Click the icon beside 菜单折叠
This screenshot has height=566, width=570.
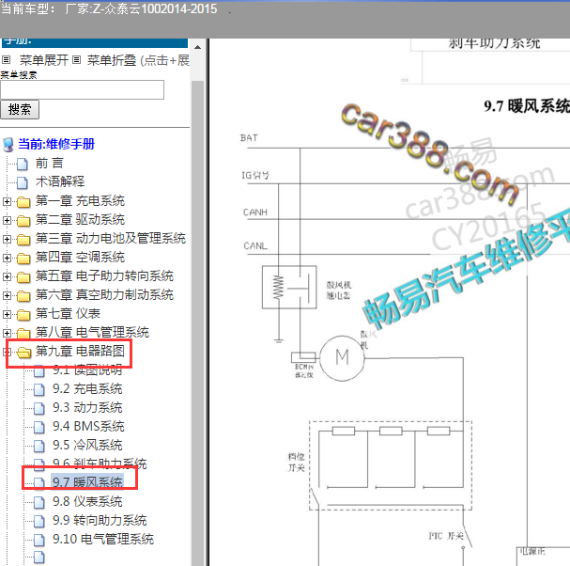click(76, 59)
